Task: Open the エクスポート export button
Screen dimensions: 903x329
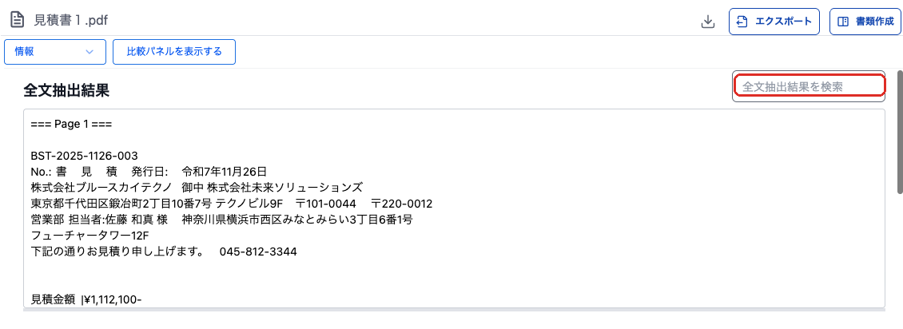Action: (x=774, y=22)
